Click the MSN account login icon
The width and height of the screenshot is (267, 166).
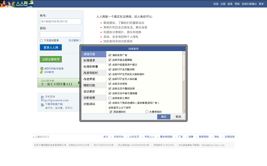coord(42,68)
